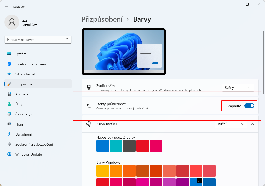Open the Ruční theme color dropdown

(x=231, y=124)
